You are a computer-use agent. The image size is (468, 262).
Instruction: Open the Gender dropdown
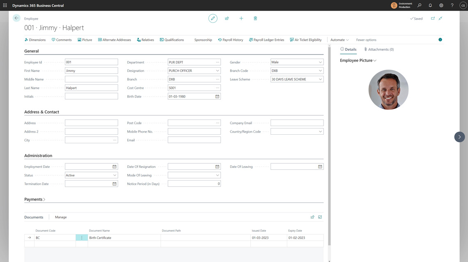click(320, 62)
